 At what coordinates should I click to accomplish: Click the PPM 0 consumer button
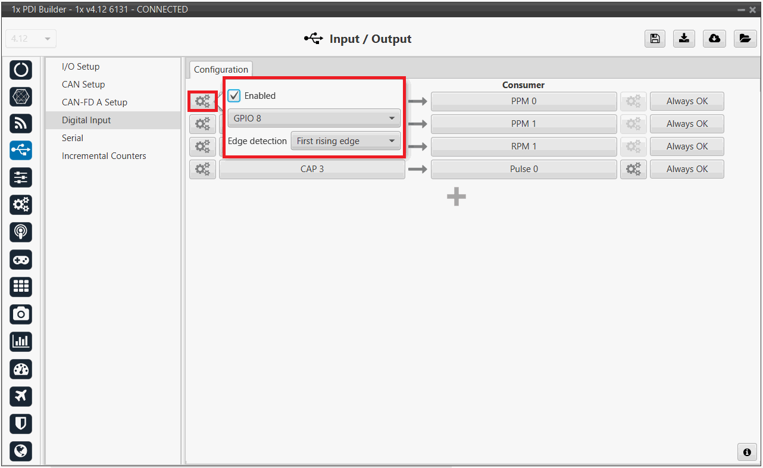coord(523,101)
